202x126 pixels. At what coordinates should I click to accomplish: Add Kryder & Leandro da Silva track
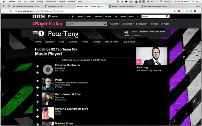coord(38,117)
